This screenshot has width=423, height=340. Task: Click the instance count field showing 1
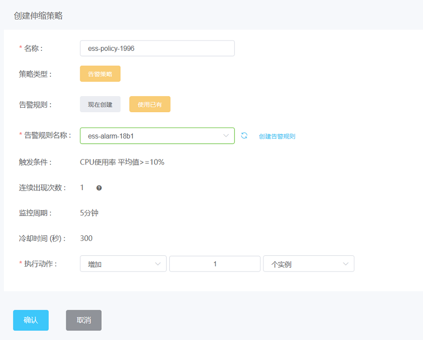pyautogui.click(x=215, y=264)
